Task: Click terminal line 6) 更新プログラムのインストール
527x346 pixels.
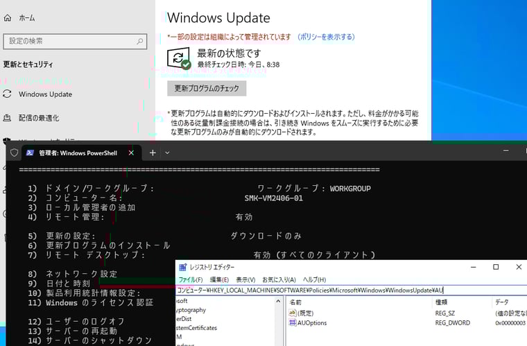Action: 99,245
